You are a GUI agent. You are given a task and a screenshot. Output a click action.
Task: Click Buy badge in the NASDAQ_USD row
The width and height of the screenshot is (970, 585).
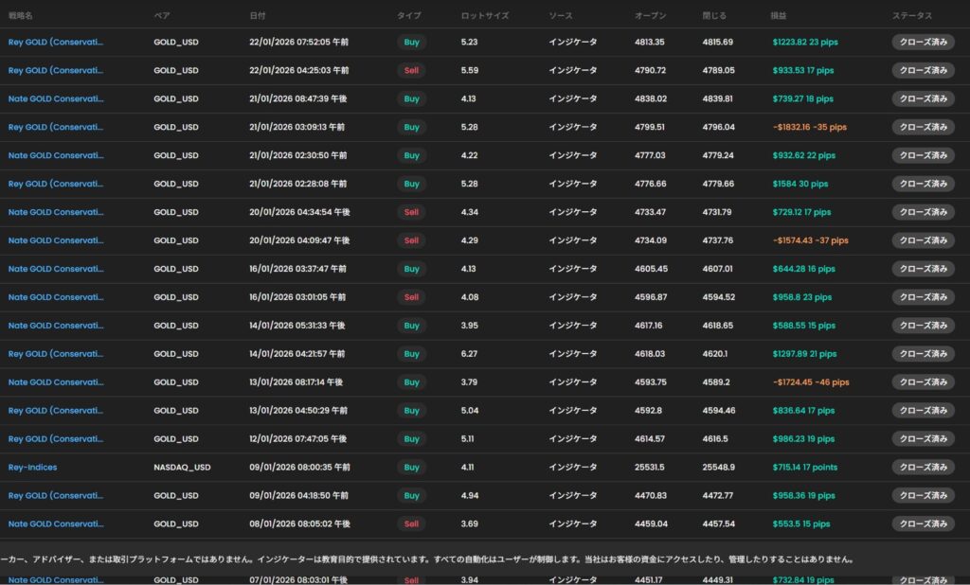410,468
